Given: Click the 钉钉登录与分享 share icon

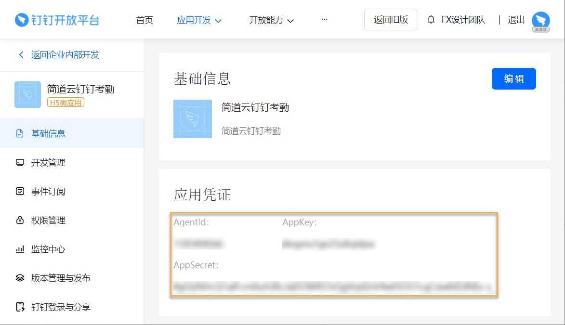Looking at the screenshot, I should click(20, 307).
